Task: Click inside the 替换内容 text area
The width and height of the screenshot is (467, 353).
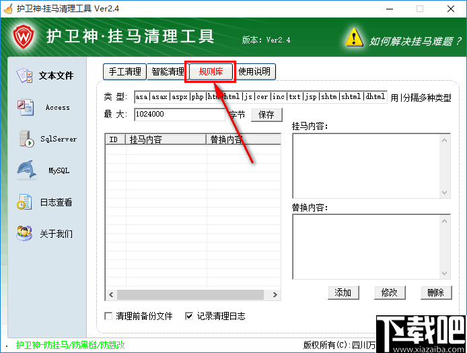Action: [366, 247]
